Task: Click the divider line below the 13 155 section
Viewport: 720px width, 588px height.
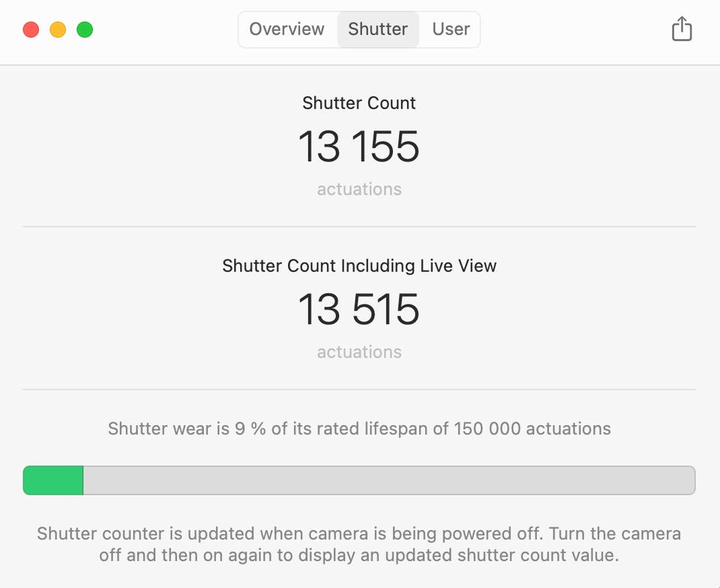Action: (359, 226)
